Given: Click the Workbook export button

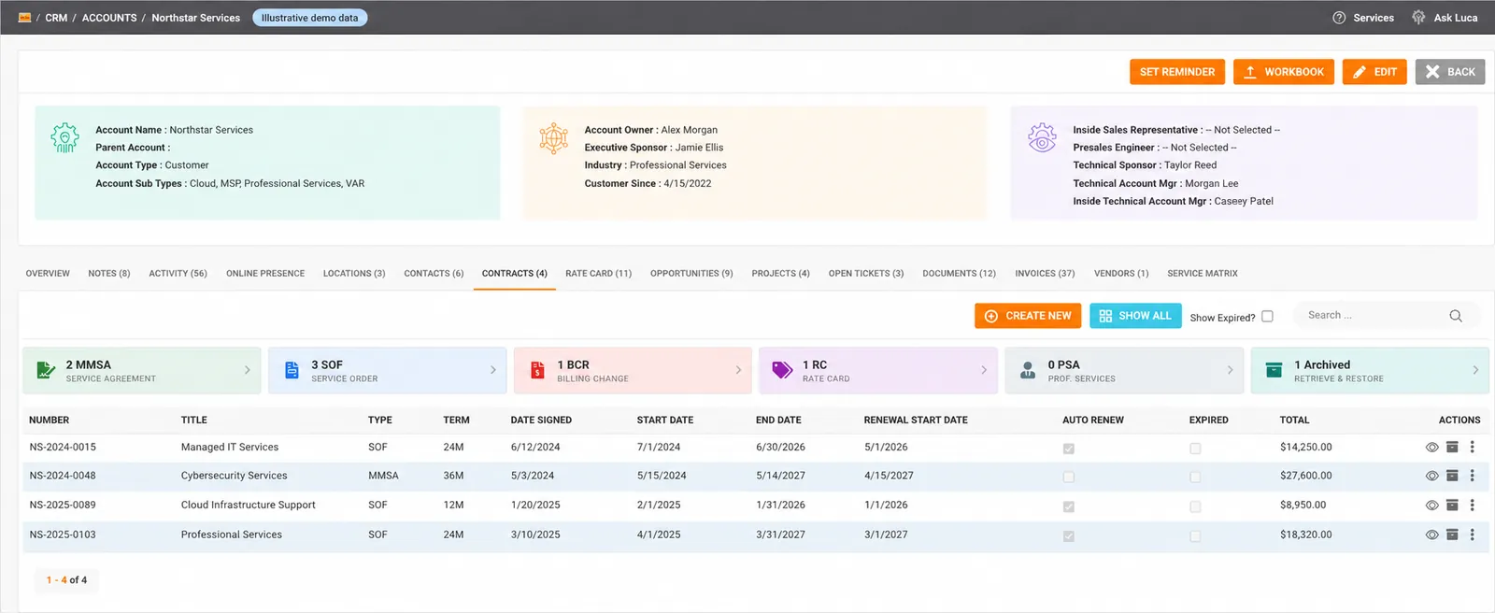Looking at the screenshot, I should 1284,72.
